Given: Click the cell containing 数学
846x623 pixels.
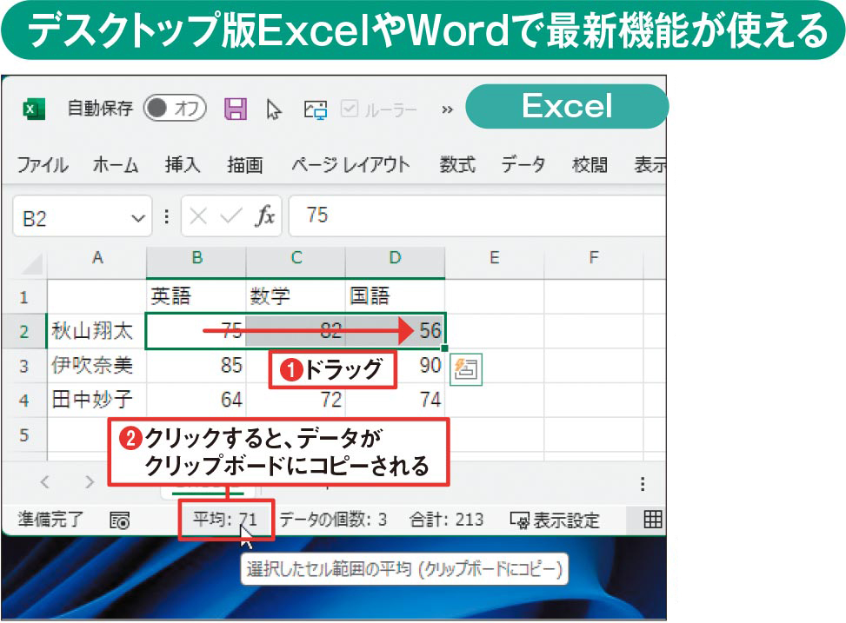Looking at the screenshot, I should 296,296.
